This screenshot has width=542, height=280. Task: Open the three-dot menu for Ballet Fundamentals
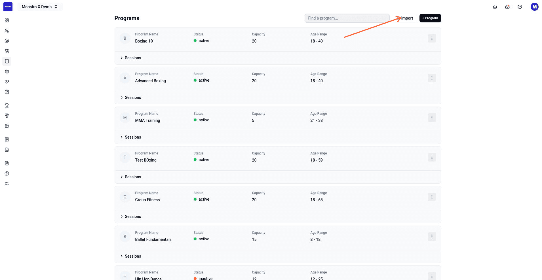point(432,237)
